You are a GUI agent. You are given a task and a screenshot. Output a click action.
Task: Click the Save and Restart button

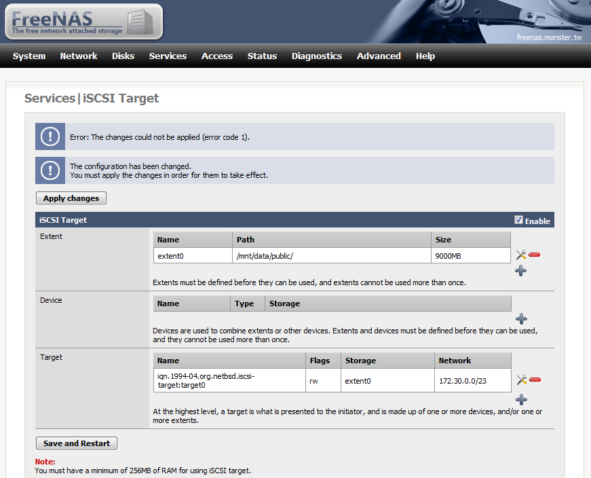point(77,443)
